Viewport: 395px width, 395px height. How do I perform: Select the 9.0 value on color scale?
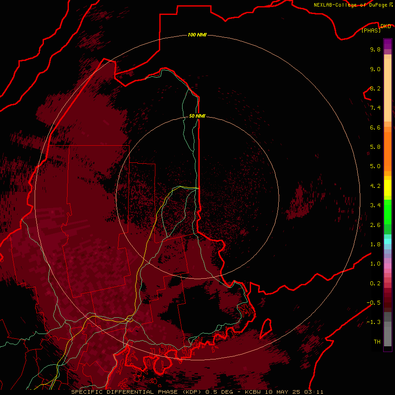(375, 69)
